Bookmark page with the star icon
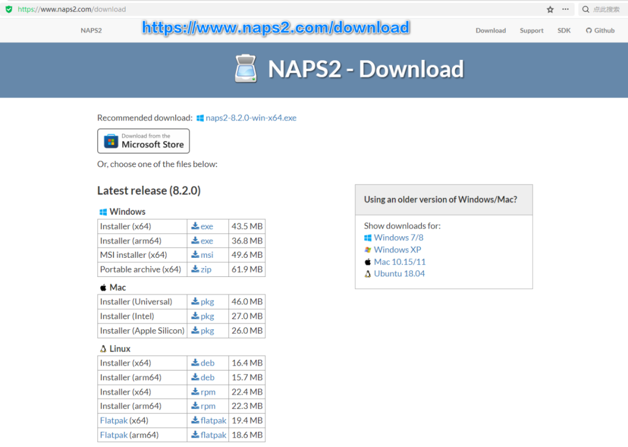This screenshot has height=447, width=628. (550, 9)
